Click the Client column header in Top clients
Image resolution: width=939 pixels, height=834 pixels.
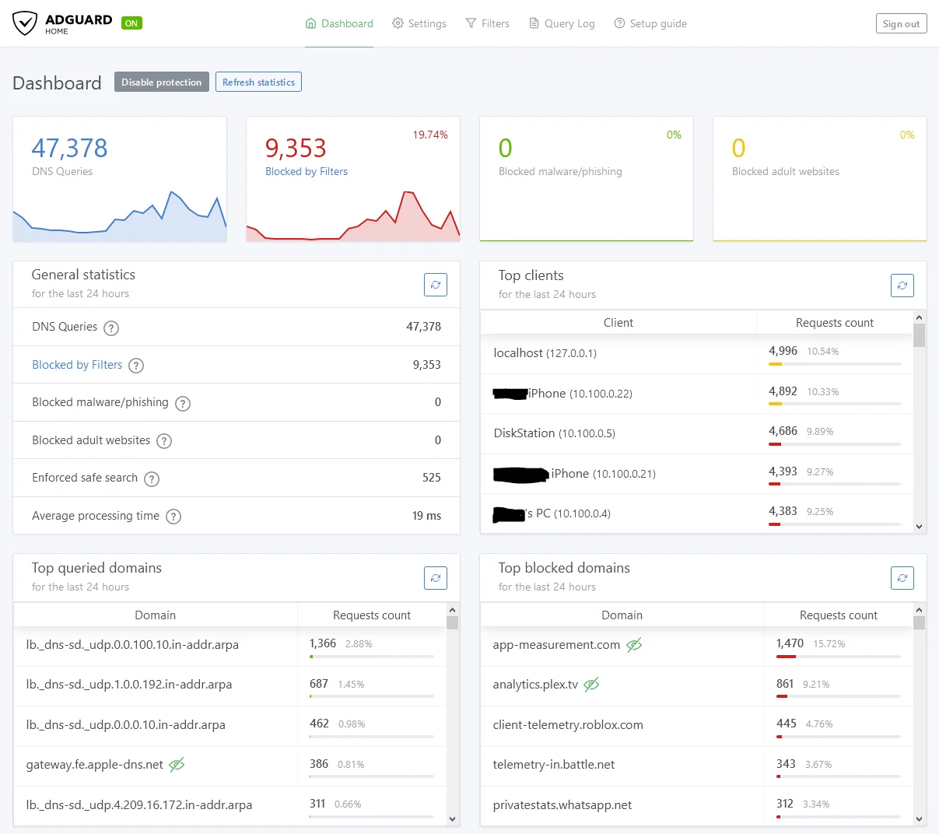pyautogui.click(x=618, y=323)
